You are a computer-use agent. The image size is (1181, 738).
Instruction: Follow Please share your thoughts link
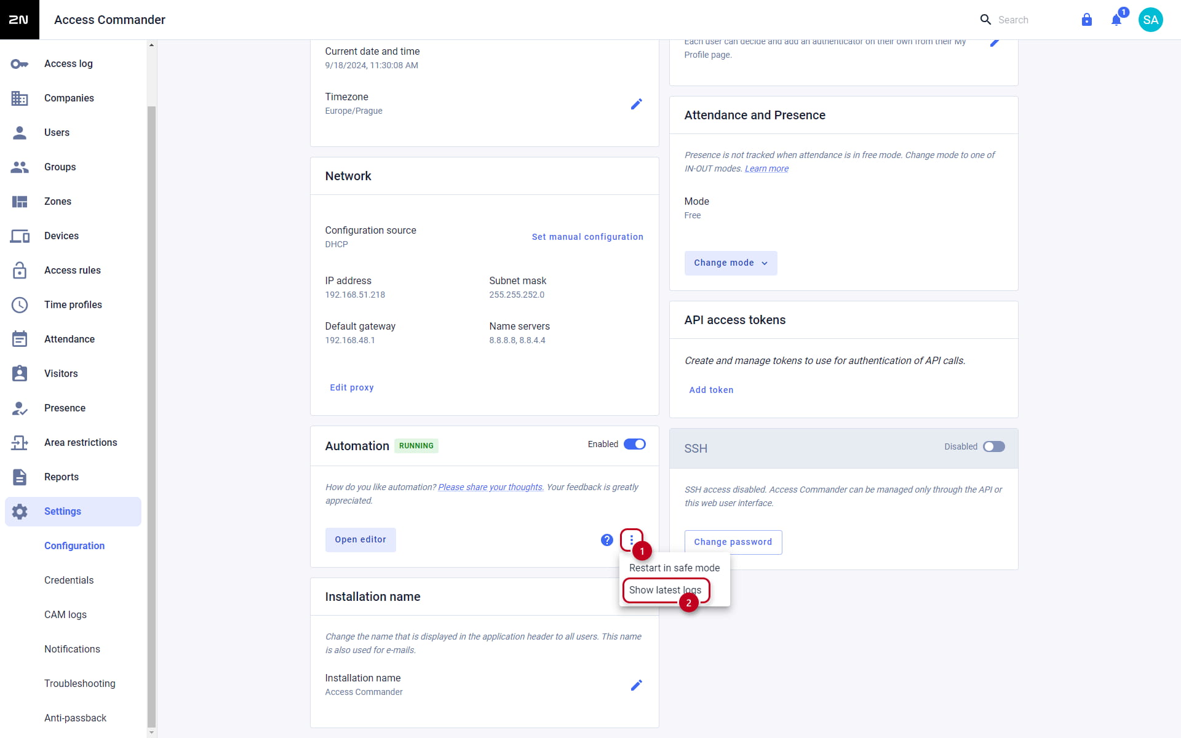click(x=490, y=487)
